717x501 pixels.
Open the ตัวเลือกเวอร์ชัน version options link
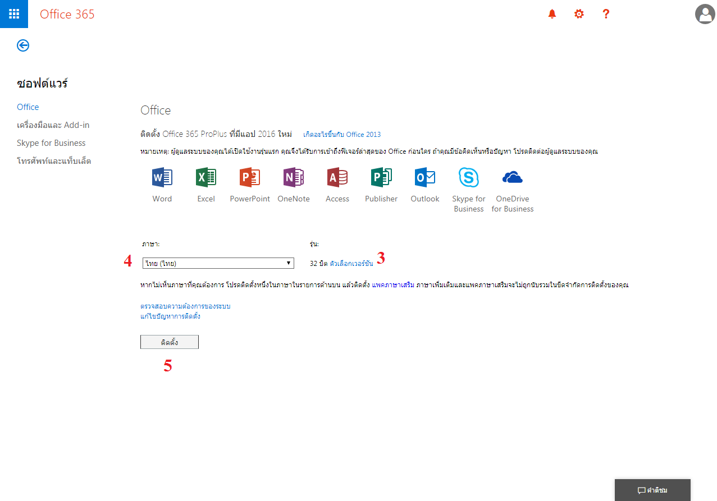point(351,263)
